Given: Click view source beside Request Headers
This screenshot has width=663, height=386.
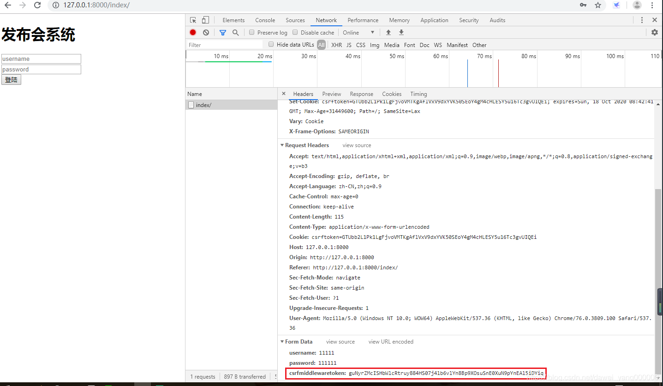Looking at the screenshot, I should (357, 145).
